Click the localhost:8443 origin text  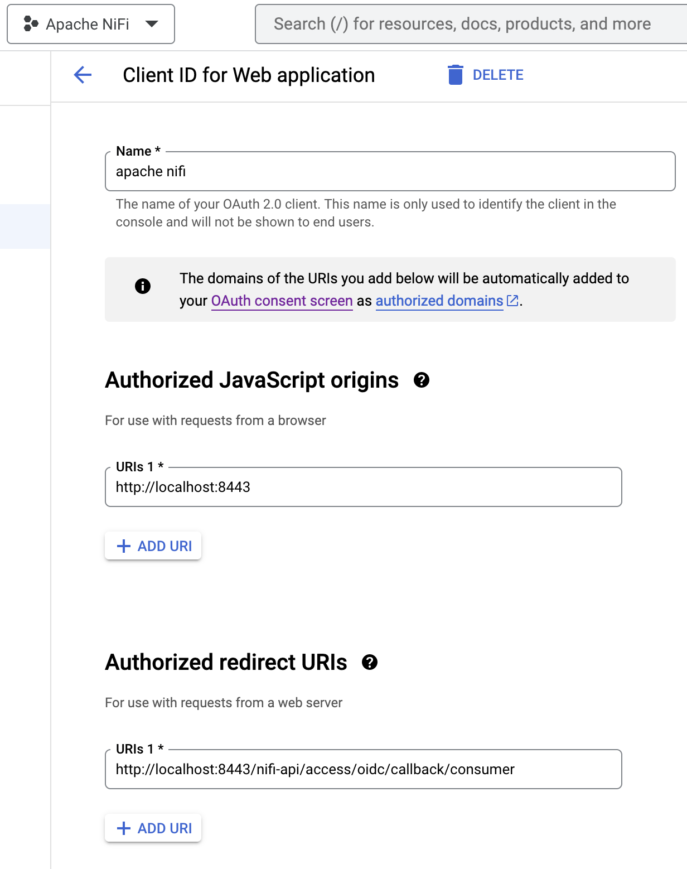183,487
